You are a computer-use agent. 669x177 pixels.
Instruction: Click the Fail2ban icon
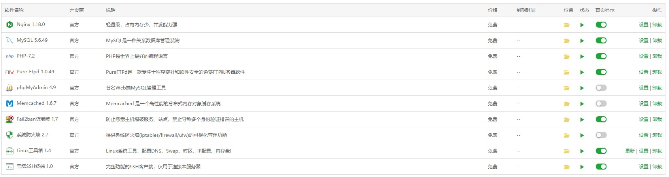point(9,119)
